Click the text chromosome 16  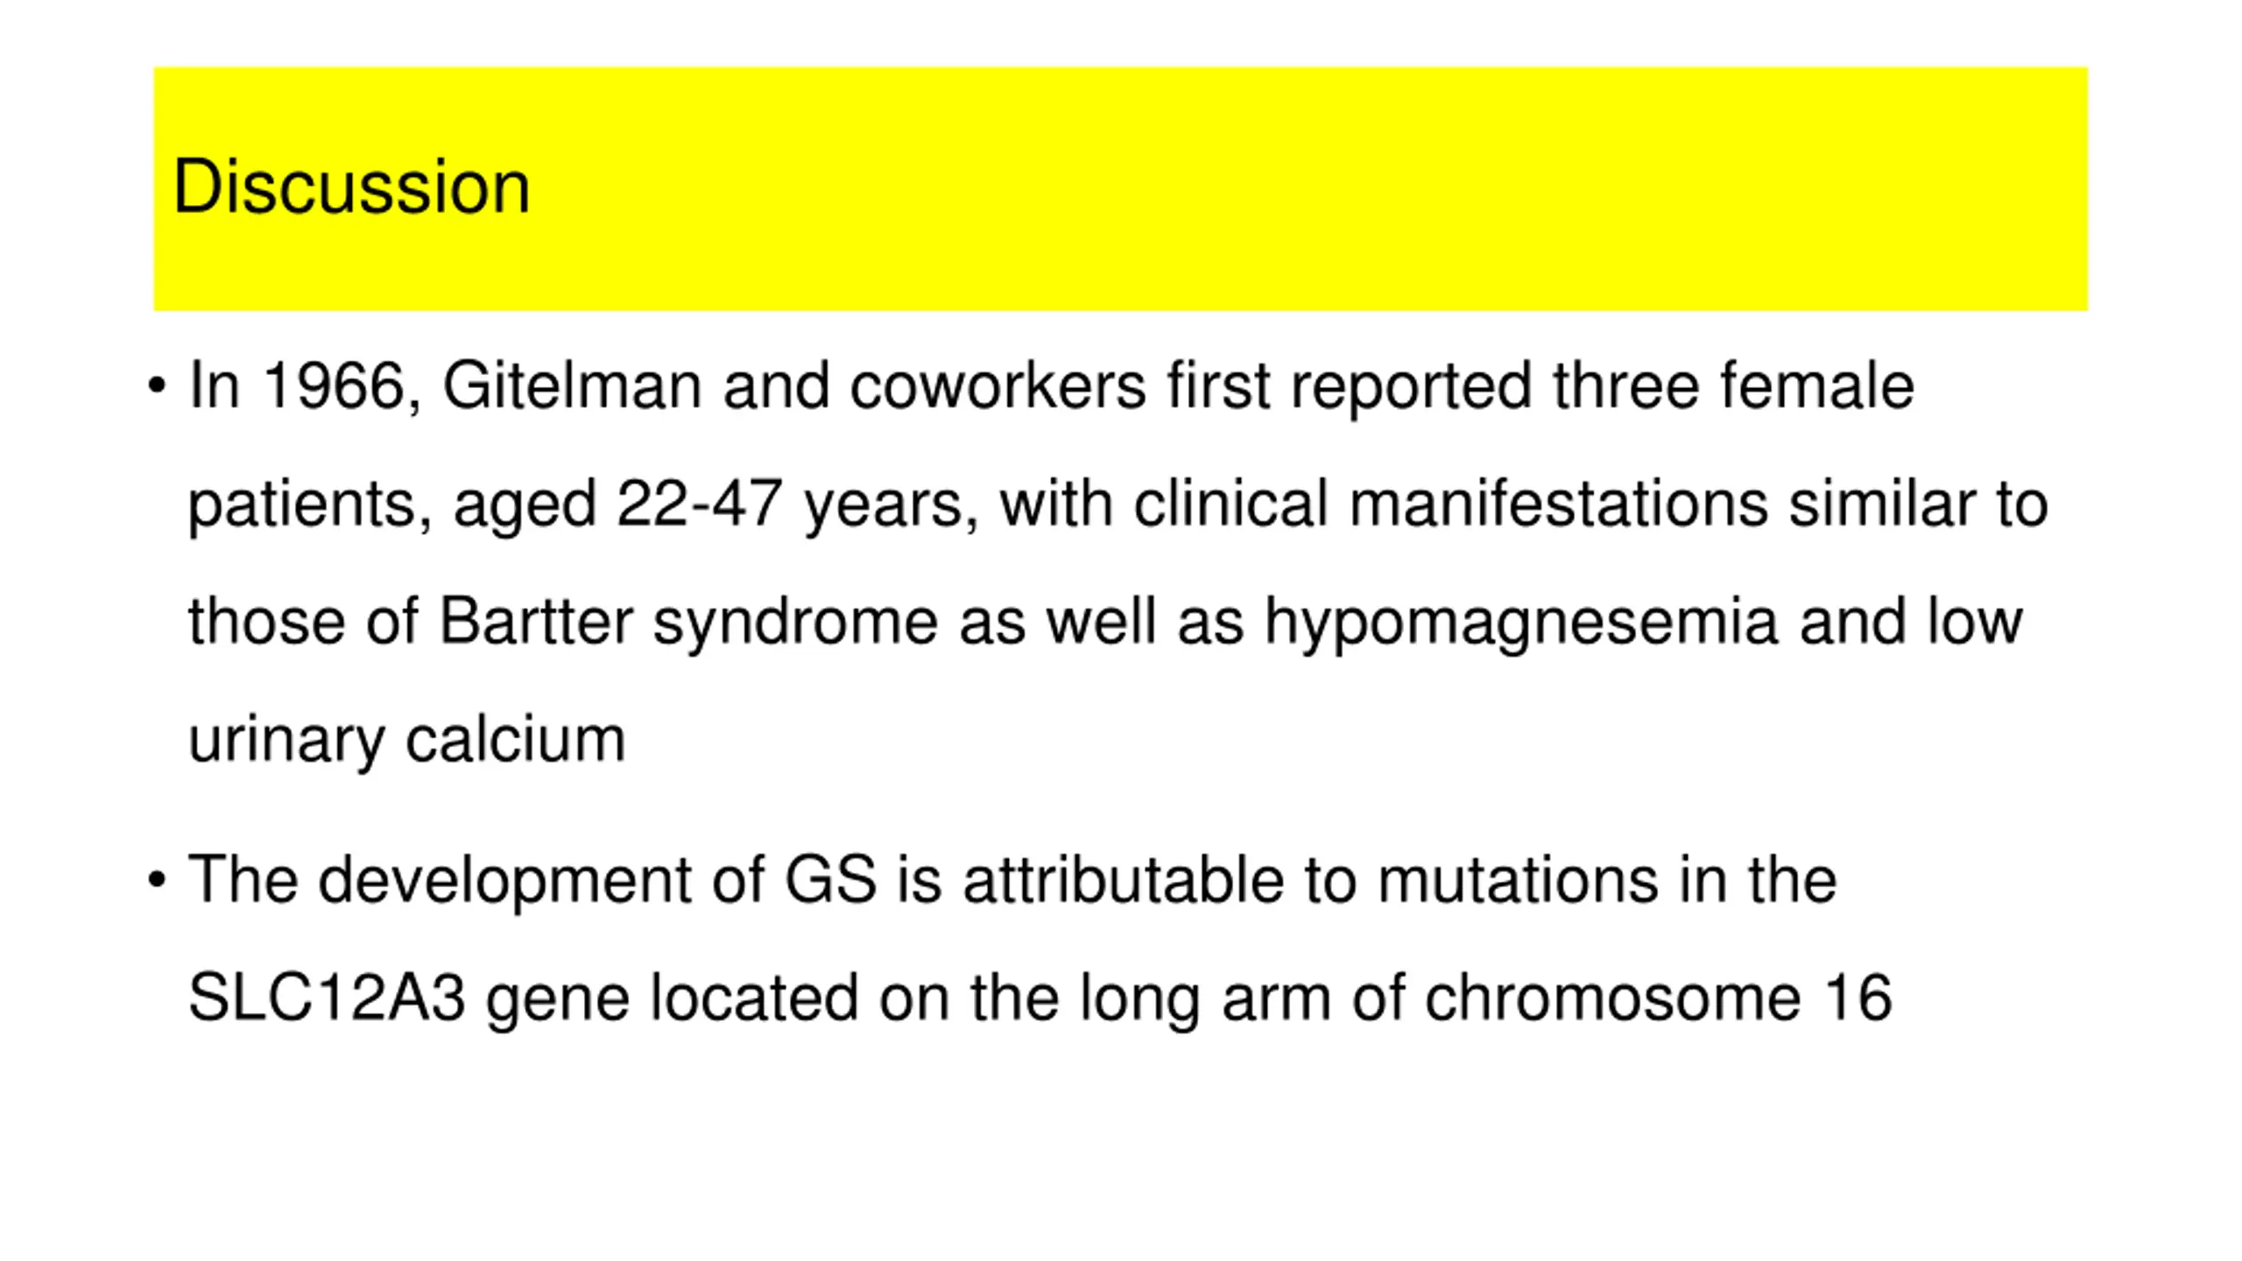1658,997
